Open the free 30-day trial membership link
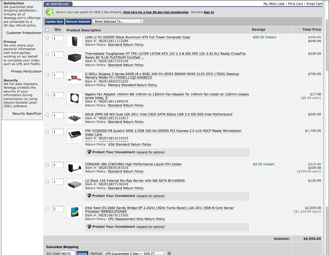The height and width of the screenshot is (255, 329). pyautogui.click(x=156, y=12)
